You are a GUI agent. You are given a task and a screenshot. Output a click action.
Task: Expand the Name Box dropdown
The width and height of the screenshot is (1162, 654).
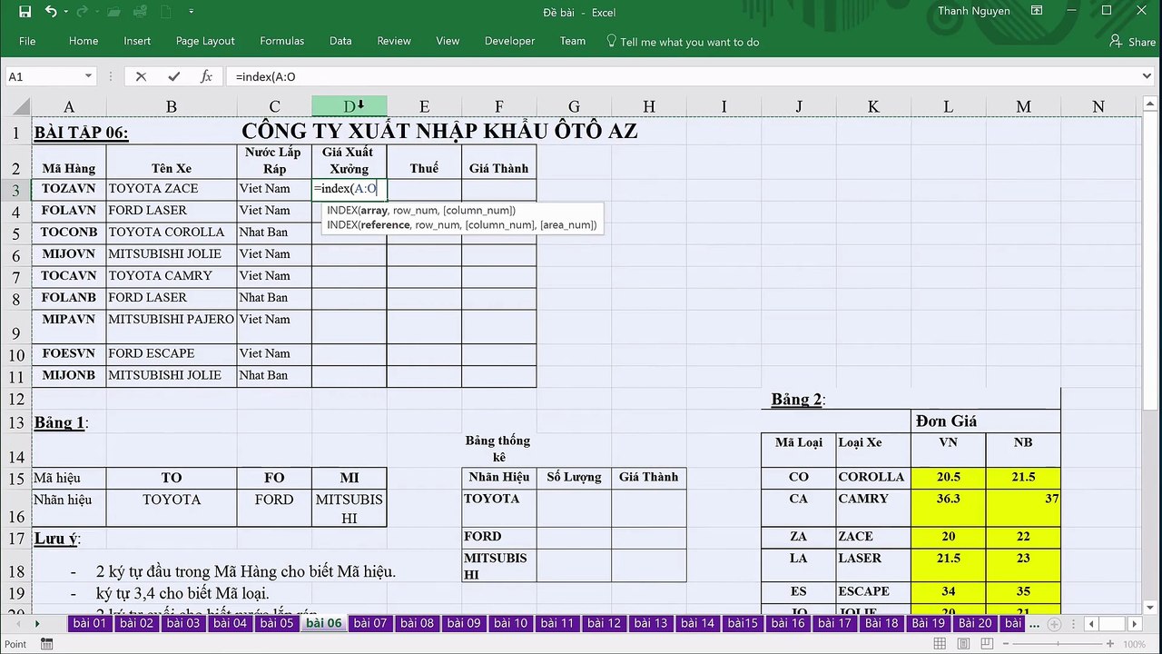pyautogui.click(x=88, y=76)
